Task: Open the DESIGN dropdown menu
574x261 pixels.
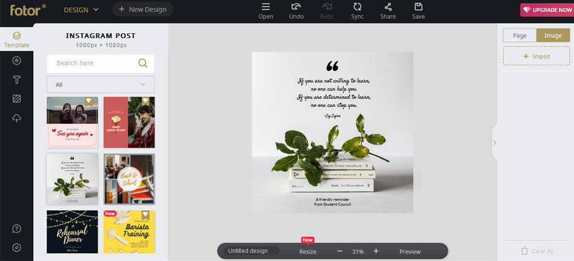Action: 82,10
